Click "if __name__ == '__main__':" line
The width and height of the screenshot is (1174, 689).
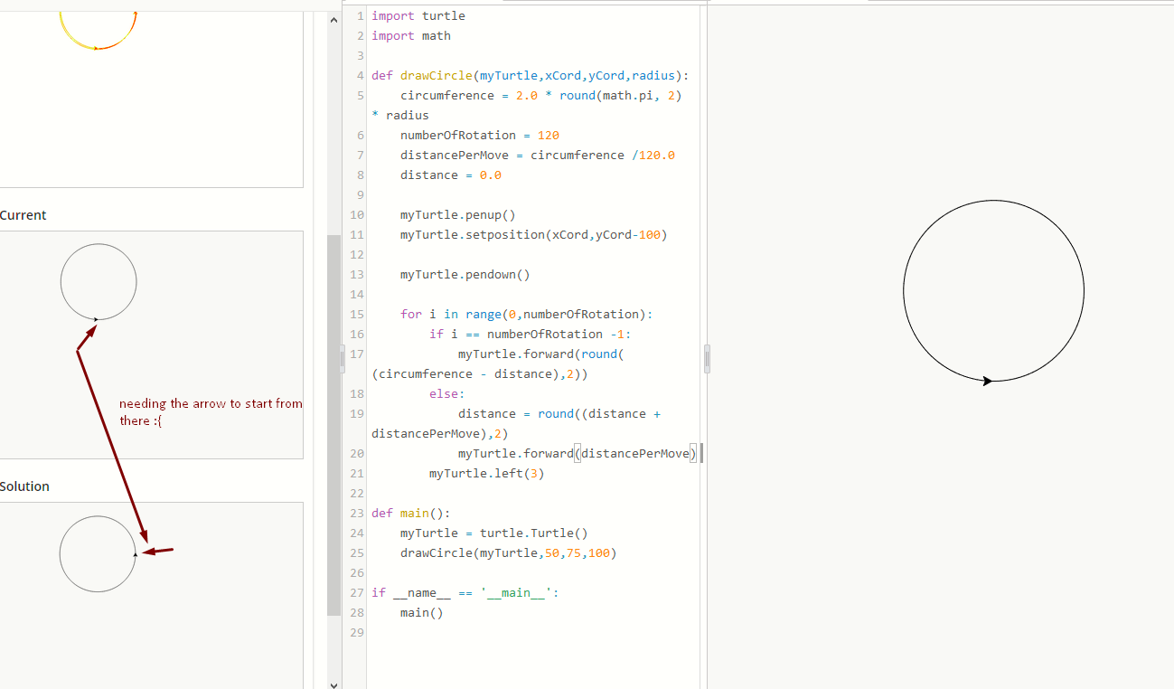465,593
